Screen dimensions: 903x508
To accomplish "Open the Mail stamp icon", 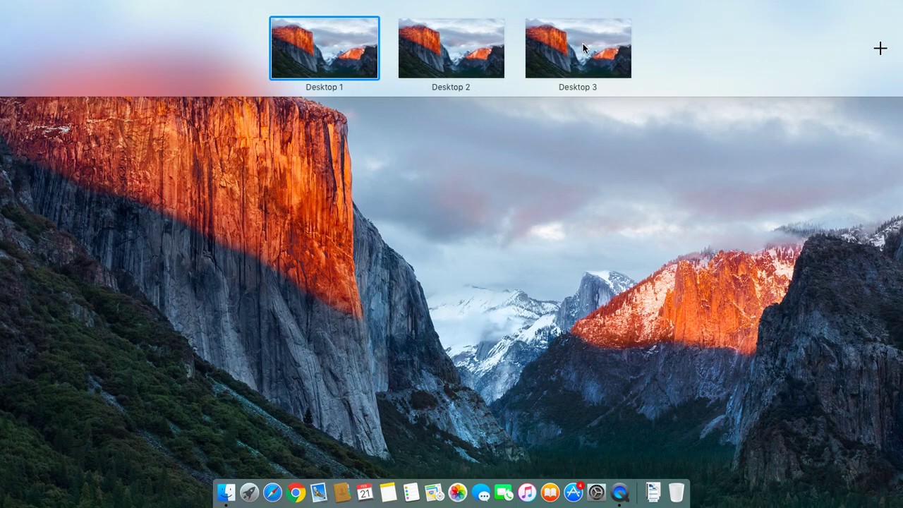I will tap(318, 492).
